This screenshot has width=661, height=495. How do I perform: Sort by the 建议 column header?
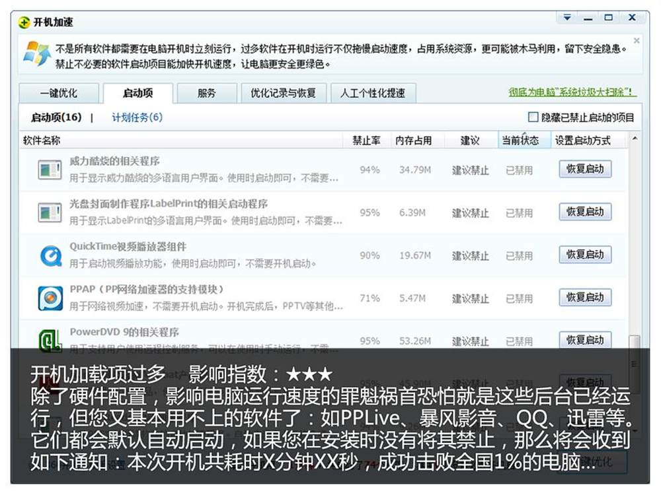pos(470,140)
